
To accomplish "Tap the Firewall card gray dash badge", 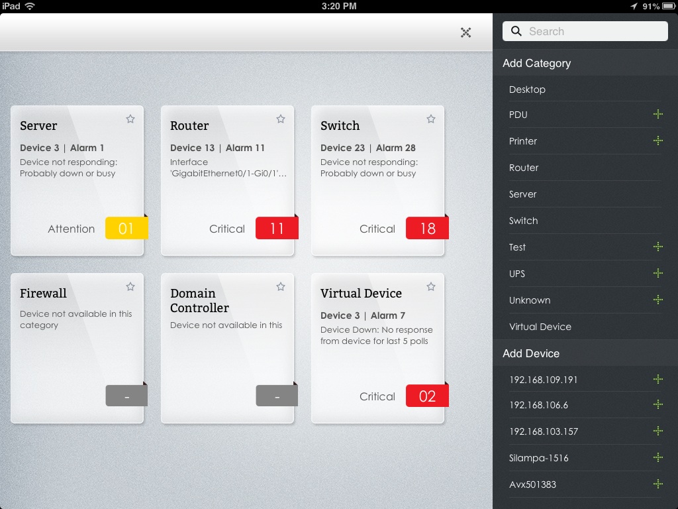I will [x=126, y=396].
